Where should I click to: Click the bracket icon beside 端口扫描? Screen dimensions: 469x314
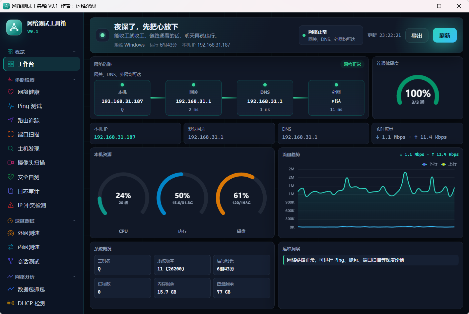(x=11, y=134)
